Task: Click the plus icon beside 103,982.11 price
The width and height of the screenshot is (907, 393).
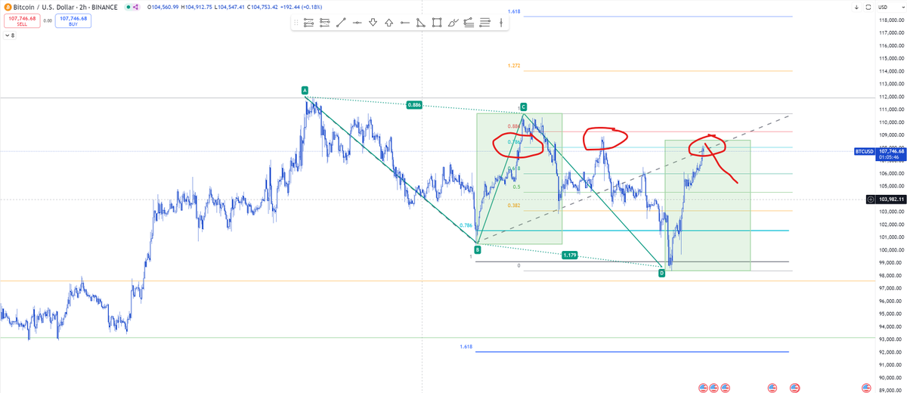Action: [x=871, y=199]
